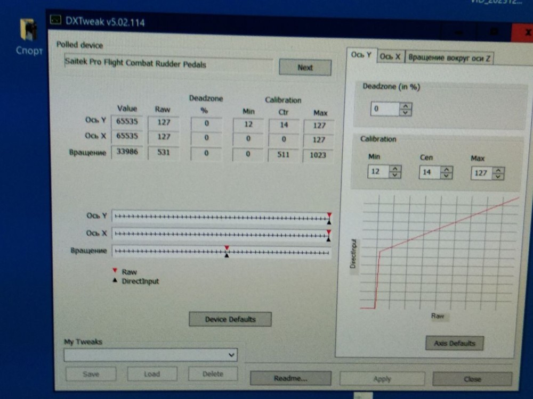Image resolution: width=533 pixels, height=399 pixels.
Task: Click the calibration Cen field showing 14
Action: click(430, 173)
